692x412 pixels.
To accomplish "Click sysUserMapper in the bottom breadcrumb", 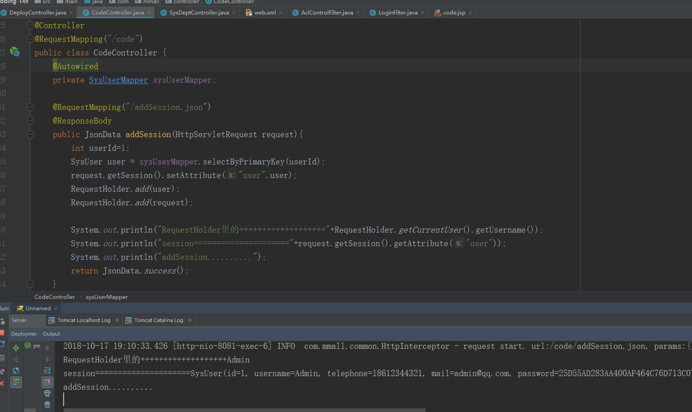I will (x=107, y=297).
